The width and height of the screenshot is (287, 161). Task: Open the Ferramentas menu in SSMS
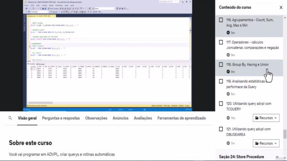(x=59, y=5)
